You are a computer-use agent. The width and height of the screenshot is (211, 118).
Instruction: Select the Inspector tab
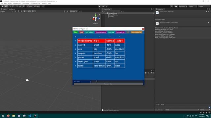(x=160, y=9)
